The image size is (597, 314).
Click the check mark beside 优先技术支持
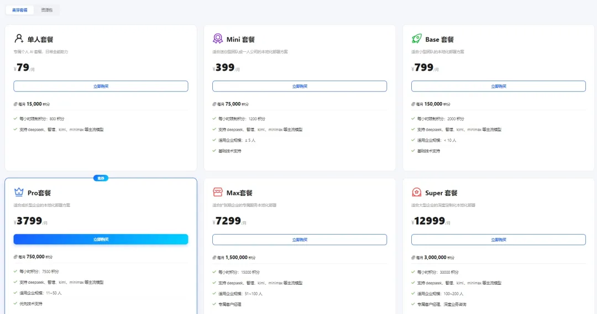(15, 304)
